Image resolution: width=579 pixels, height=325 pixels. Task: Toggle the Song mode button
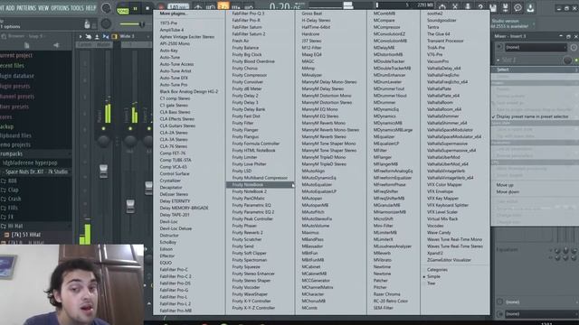[123, 10]
